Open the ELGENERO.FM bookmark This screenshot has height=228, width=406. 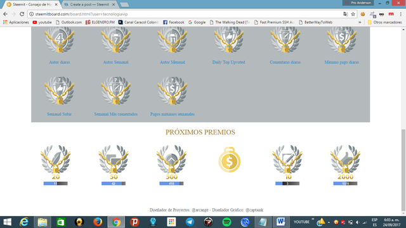click(100, 22)
